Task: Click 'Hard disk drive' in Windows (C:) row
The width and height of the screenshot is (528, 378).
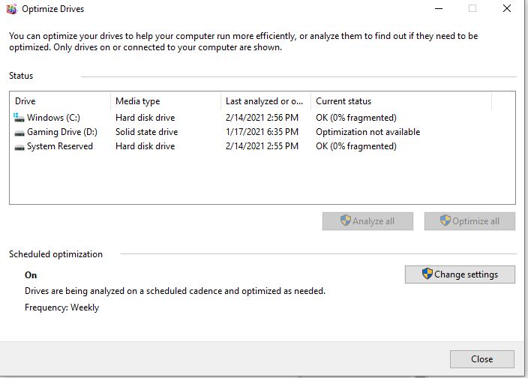Action: pyautogui.click(x=145, y=118)
